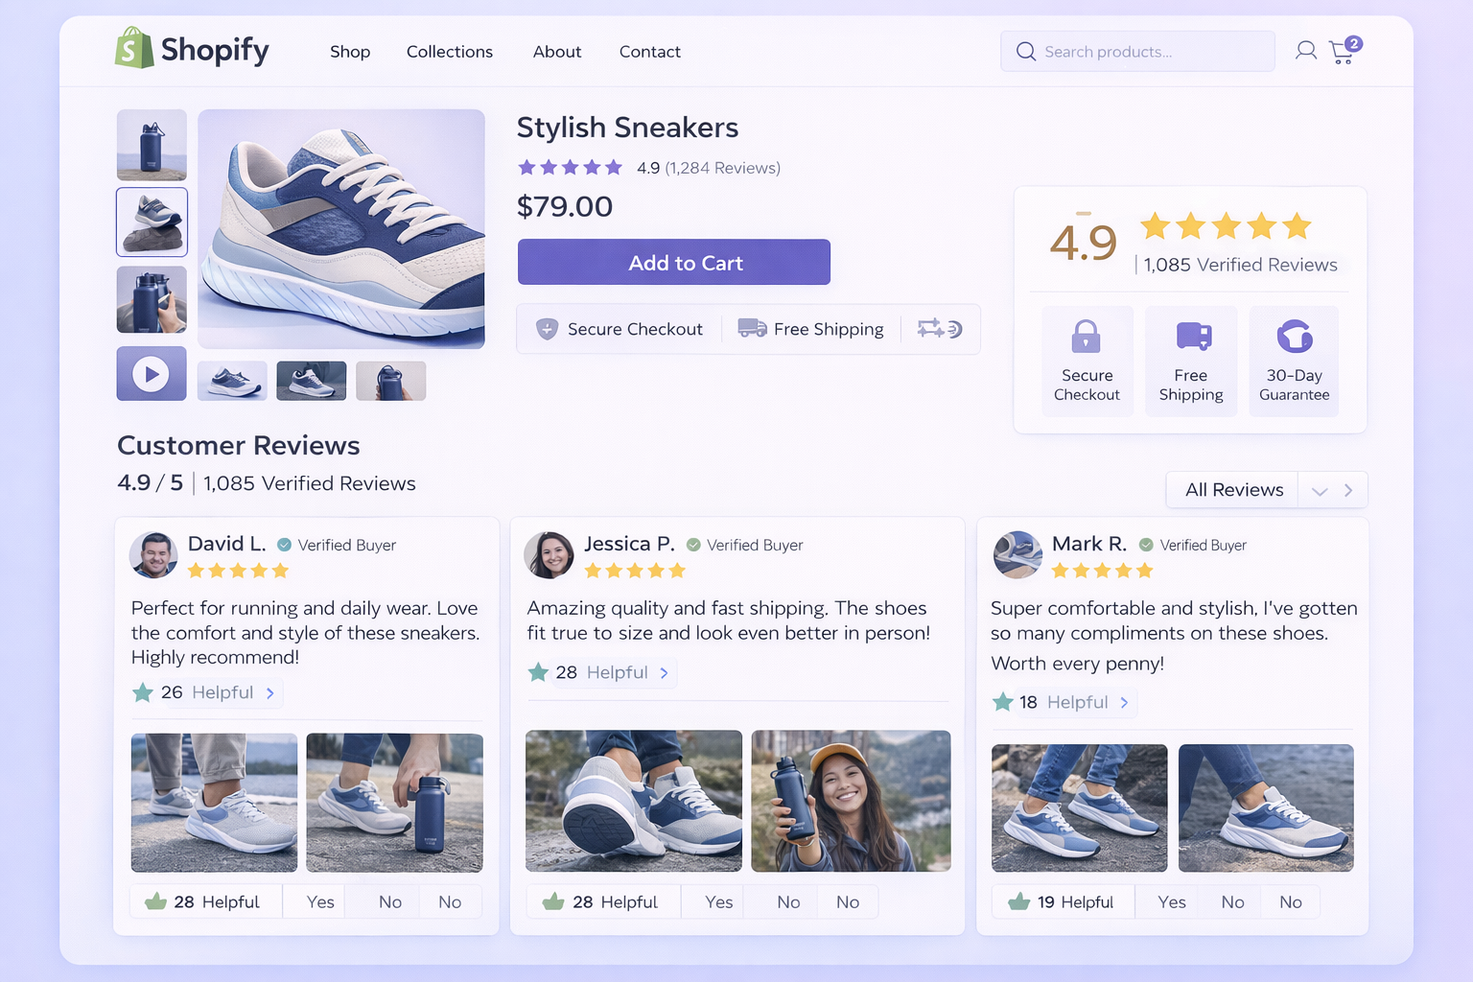1473x982 pixels.
Task: Open the shopping cart icon
Action: 1342,52
